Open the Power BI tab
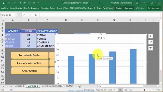The height and width of the screenshot is (92, 163). [92, 8]
